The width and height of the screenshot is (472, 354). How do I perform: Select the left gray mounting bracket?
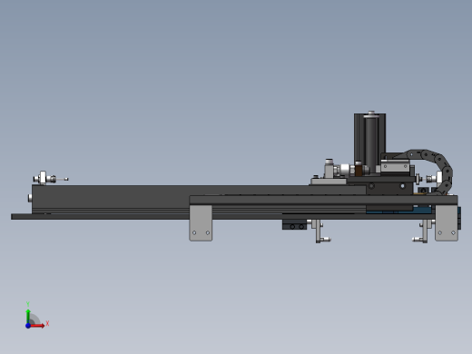(201, 223)
